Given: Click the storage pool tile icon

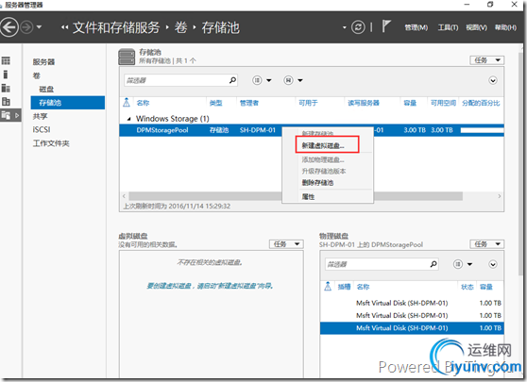Looking at the screenshot, I should coord(127,57).
